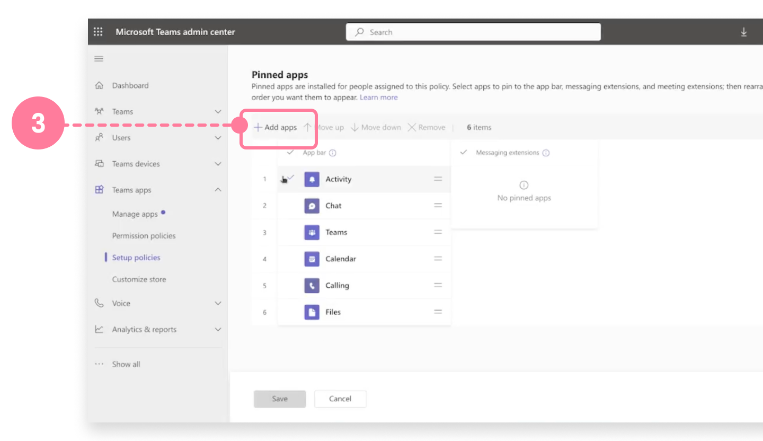Click the Calling row label
This screenshot has width=763, height=441.
(x=337, y=285)
